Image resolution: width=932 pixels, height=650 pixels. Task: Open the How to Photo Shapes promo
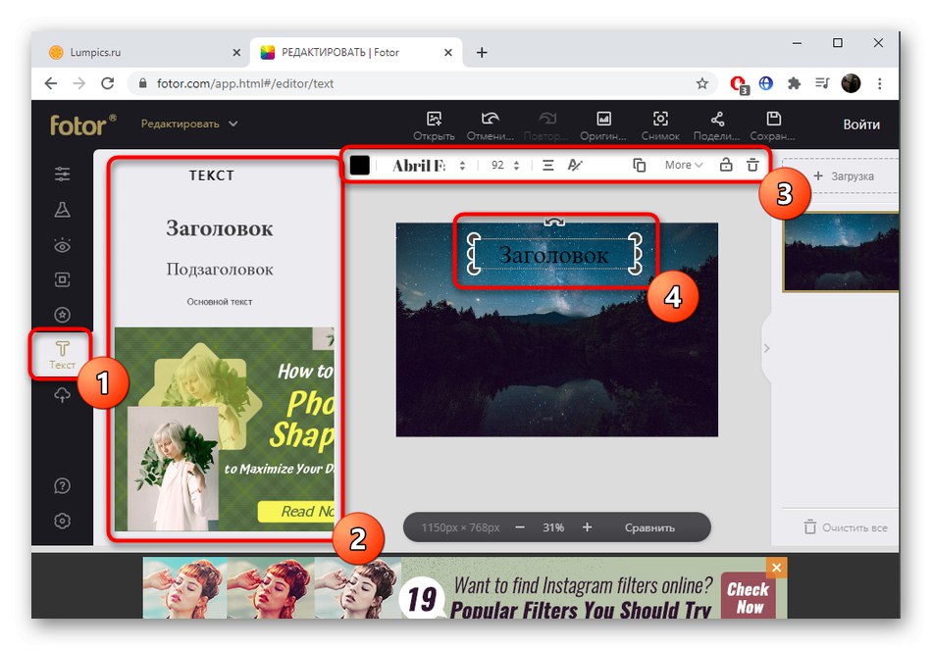[224, 429]
